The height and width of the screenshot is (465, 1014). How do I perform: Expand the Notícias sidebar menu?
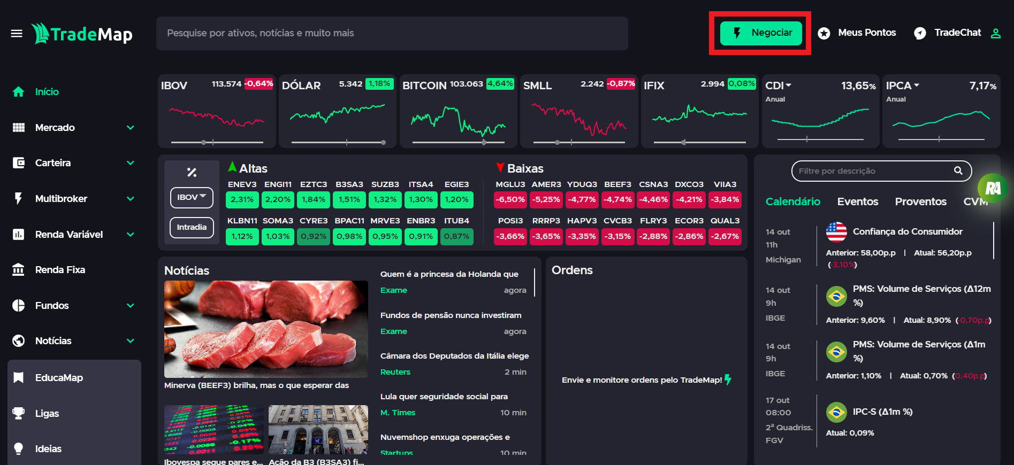(x=131, y=341)
